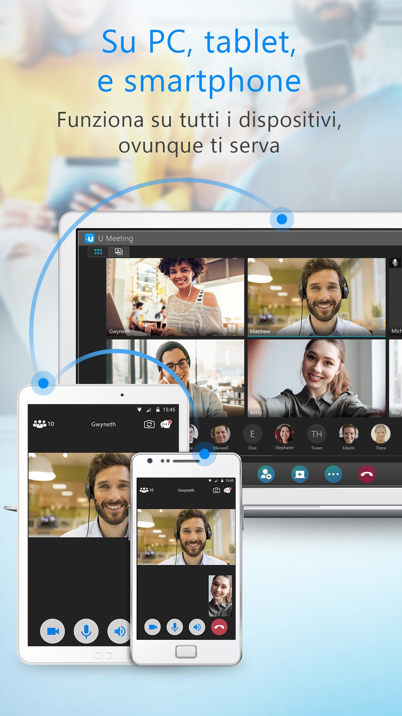Click Tower's TH participant avatar
This screenshot has width=402, height=716.
[317, 434]
